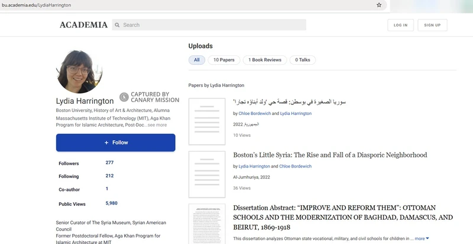The height and width of the screenshot is (244, 473).
Task: Switch to the 0 Talks tab
Action: click(303, 60)
